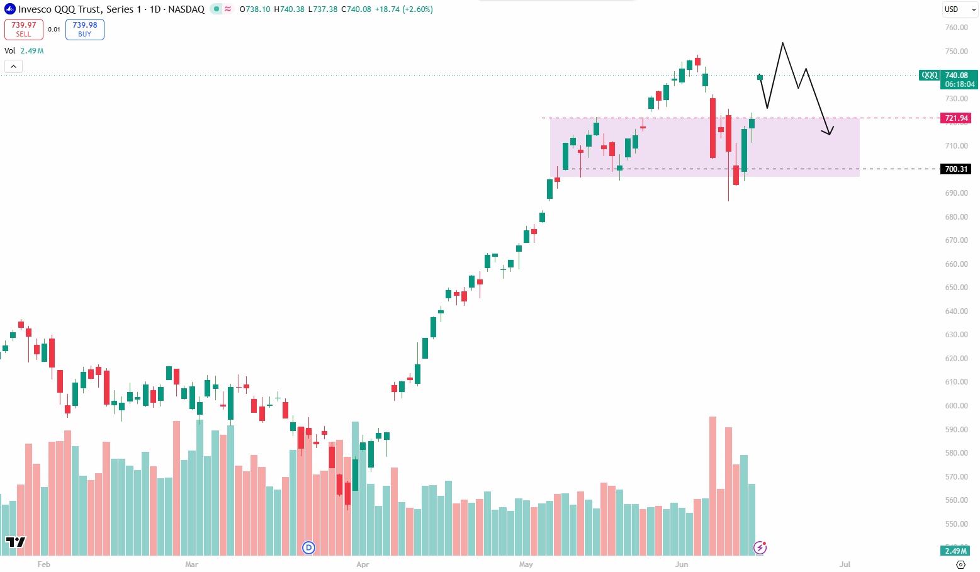Image resolution: width=980 pixels, height=572 pixels.
Task: Click the 739.98 BUY button
Action: 85,29
